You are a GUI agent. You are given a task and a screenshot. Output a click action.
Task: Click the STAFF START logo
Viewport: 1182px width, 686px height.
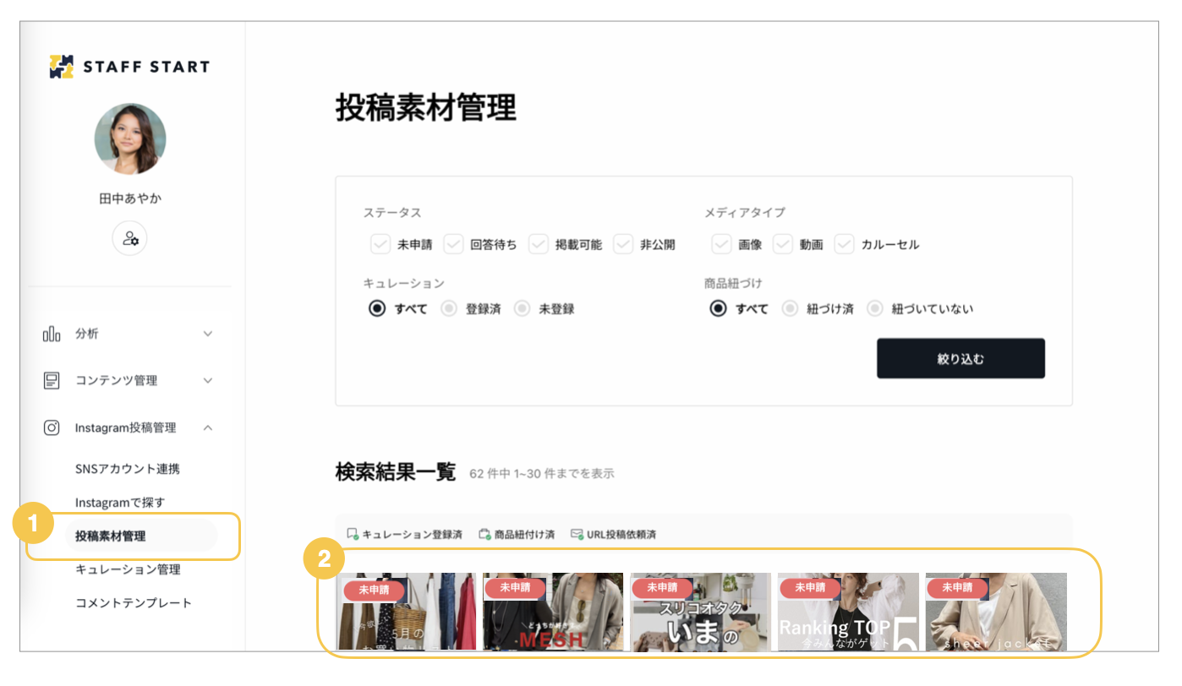click(129, 67)
